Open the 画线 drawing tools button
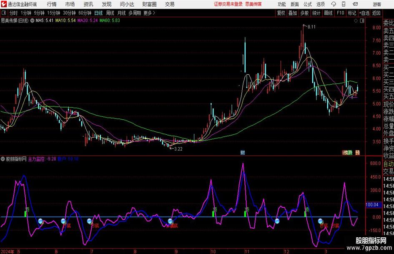Screen dimensions: 394x254 (328, 13)
